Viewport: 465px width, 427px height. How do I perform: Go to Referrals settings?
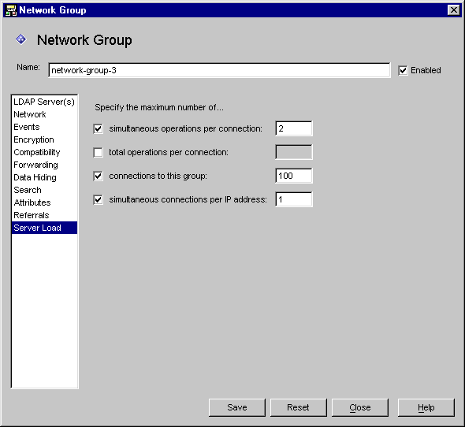click(x=44, y=215)
